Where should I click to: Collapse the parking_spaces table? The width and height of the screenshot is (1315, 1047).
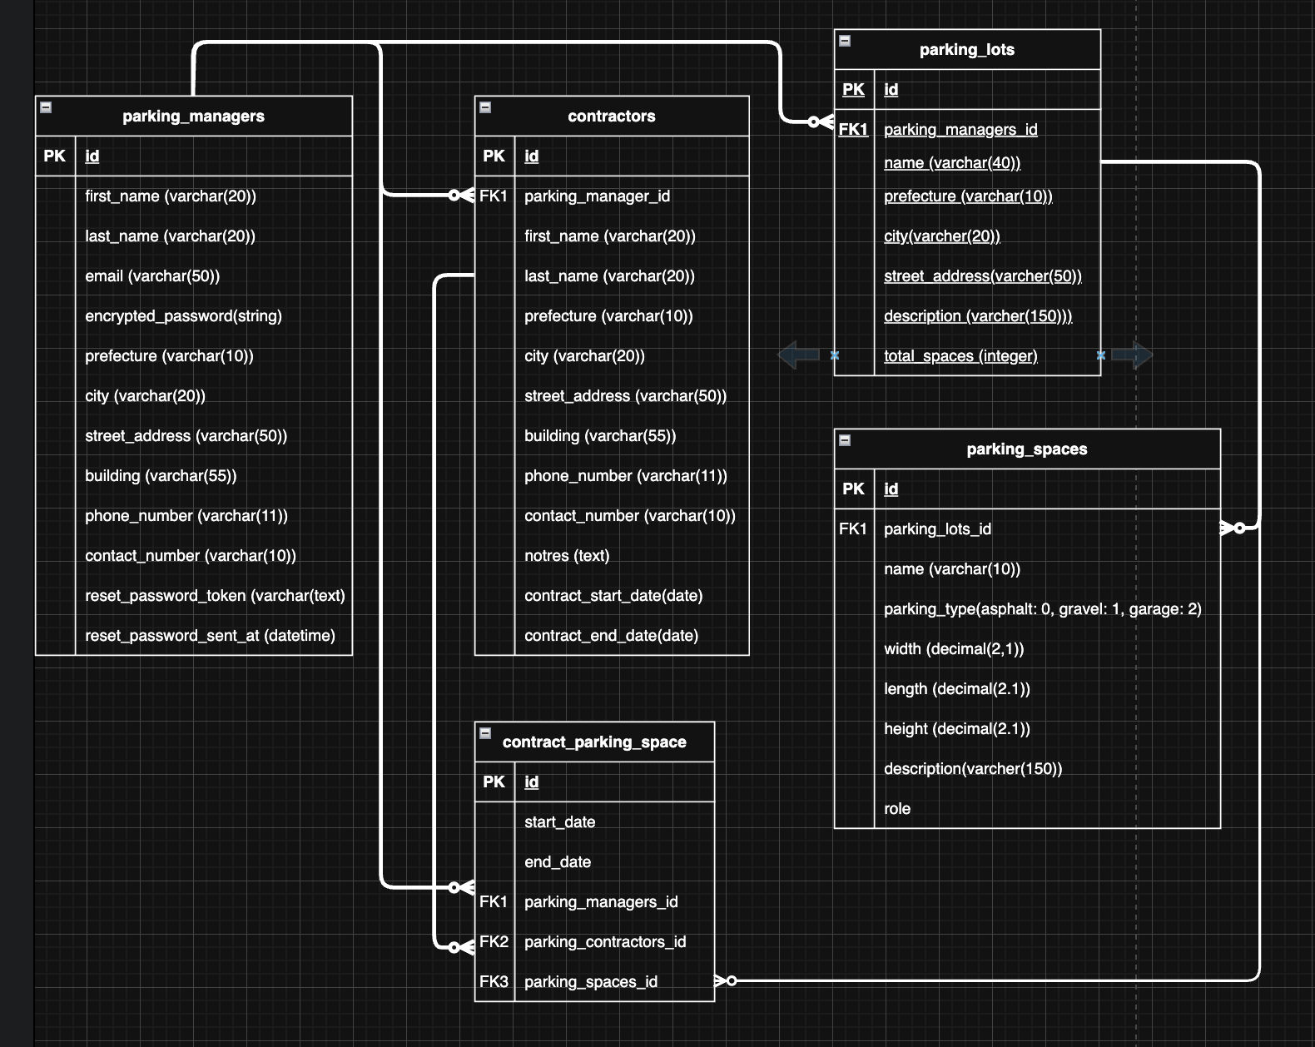pos(846,440)
